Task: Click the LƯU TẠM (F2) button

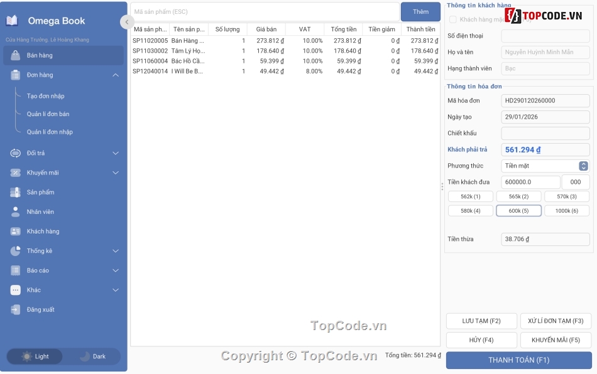Action: tap(481, 321)
